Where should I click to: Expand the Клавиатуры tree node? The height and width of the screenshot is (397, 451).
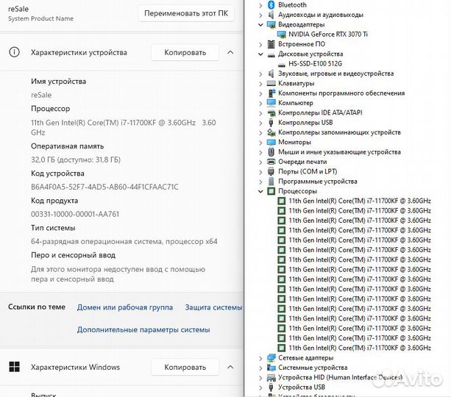click(260, 84)
